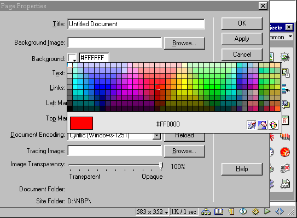
Task: Browse for a Background Image file
Action: tap(184, 43)
